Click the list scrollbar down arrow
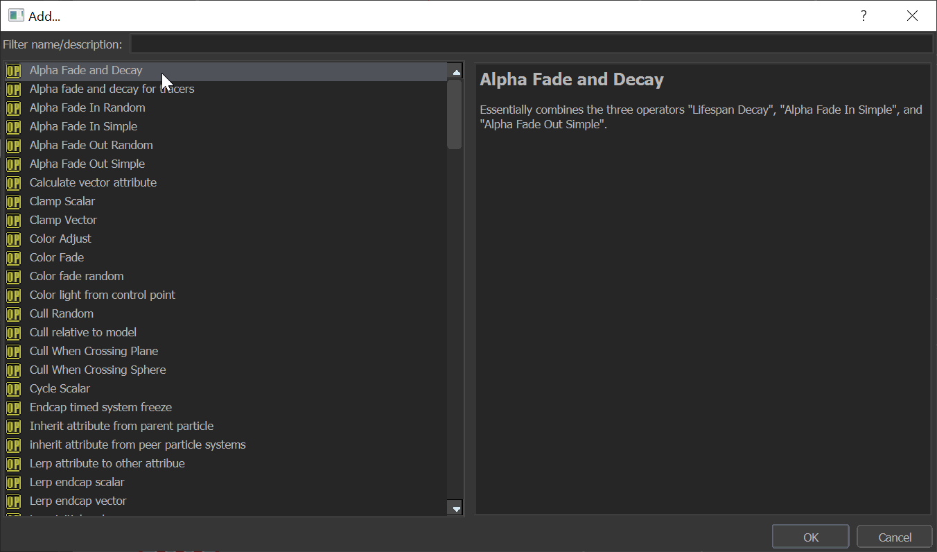 coord(456,508)
